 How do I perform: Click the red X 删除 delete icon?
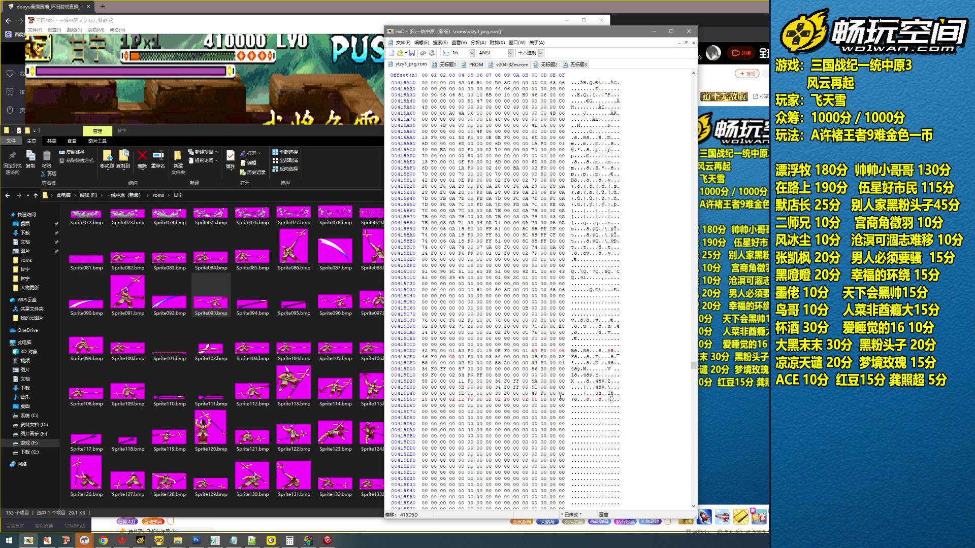tap(142, 156)
